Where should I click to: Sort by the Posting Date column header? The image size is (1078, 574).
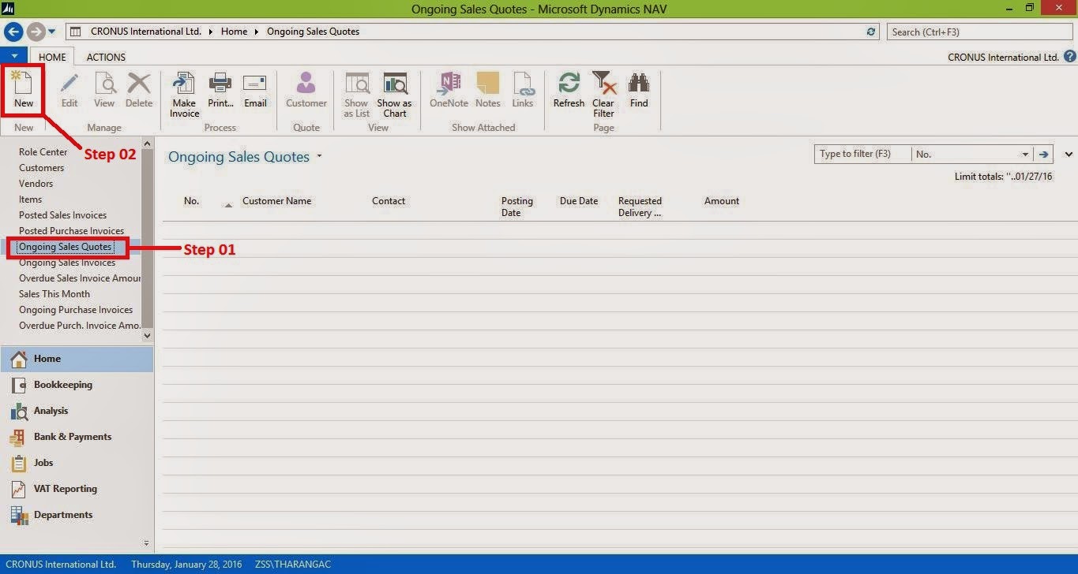click(517, 207)
